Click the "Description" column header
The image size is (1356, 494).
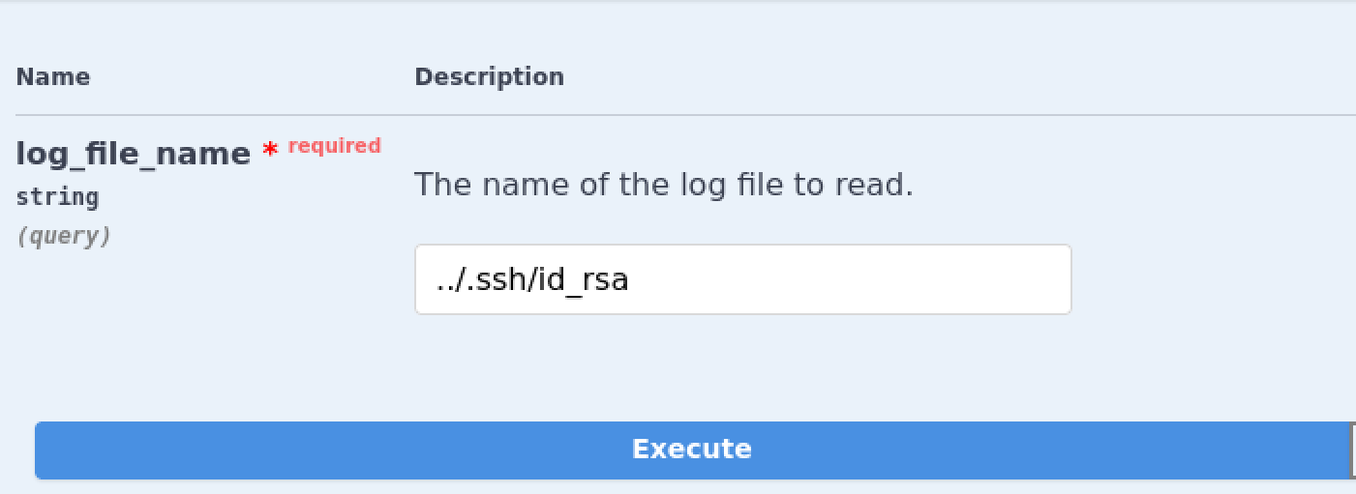(489, 77)
